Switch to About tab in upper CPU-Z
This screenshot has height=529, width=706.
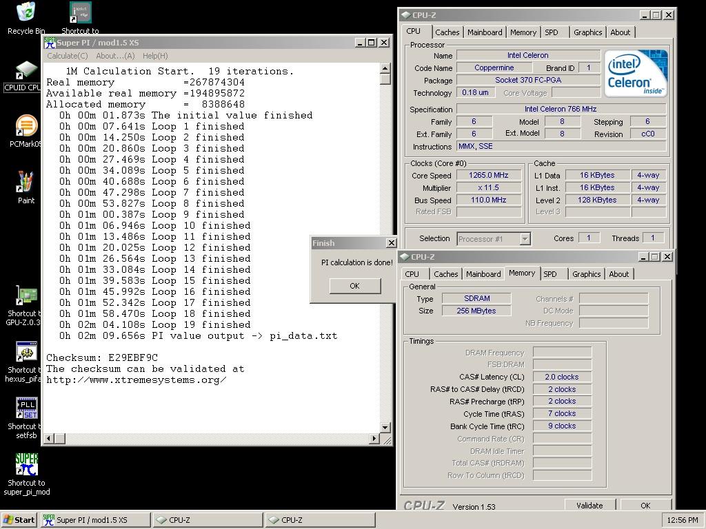(620, 32)
